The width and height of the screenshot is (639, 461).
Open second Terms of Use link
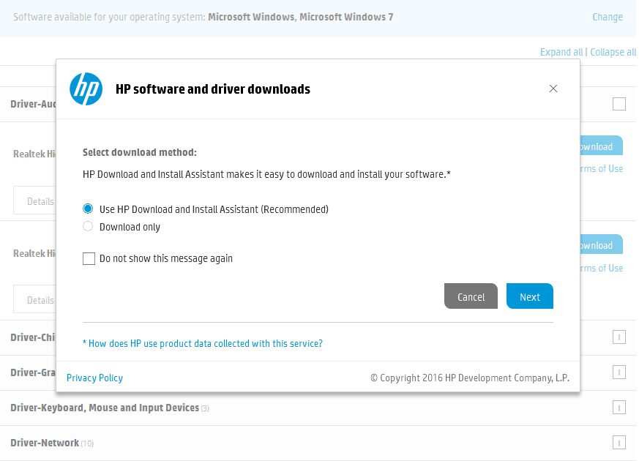point(602,268)
